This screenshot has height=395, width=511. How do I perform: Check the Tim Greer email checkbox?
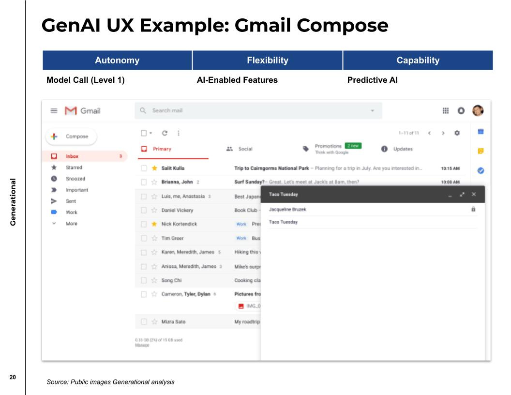tap(143, 238)
